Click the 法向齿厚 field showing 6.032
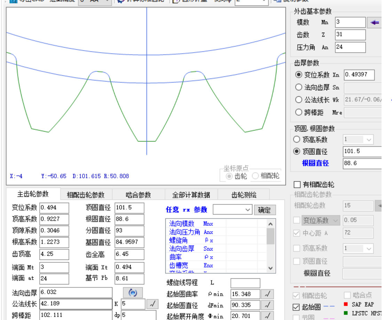 click(x=76, y=292)
